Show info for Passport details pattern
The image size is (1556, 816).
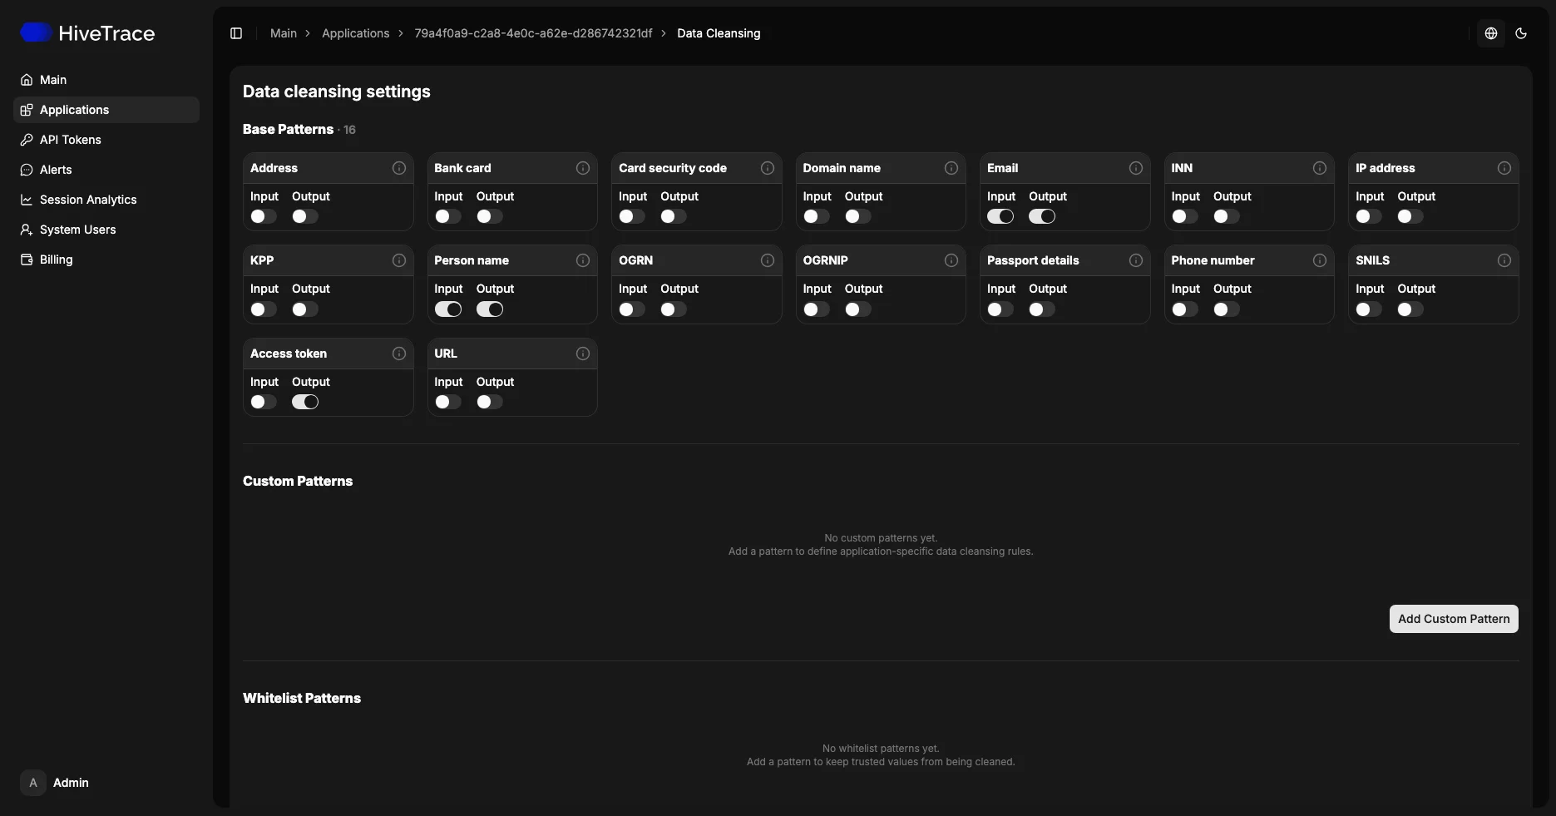(x=1136, y=260)
